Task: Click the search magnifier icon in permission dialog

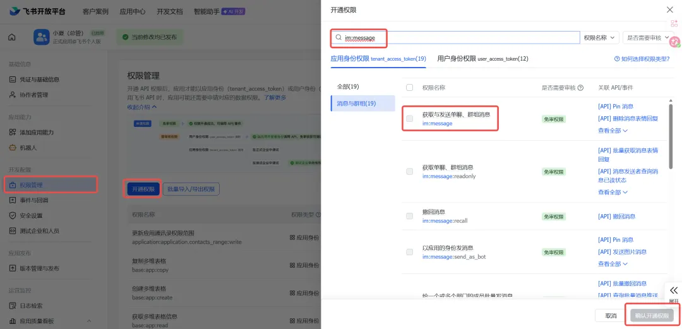Action: click(x=338, y=37)
